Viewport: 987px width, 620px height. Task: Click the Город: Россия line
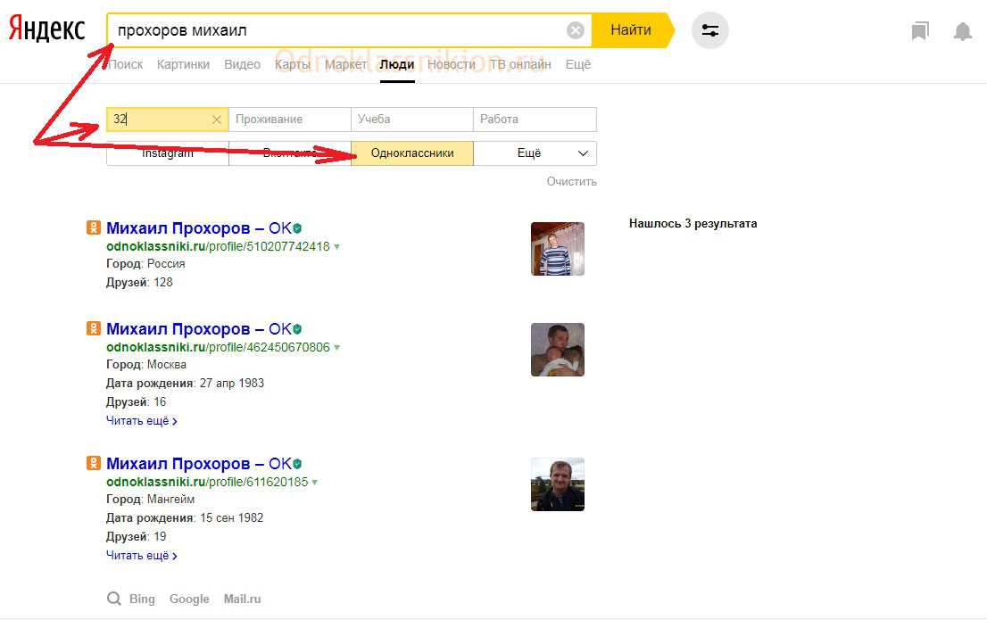click(145, 264)
